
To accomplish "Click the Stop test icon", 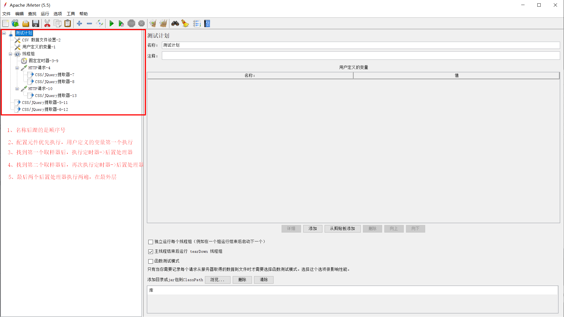I will [x=131, y=24].
